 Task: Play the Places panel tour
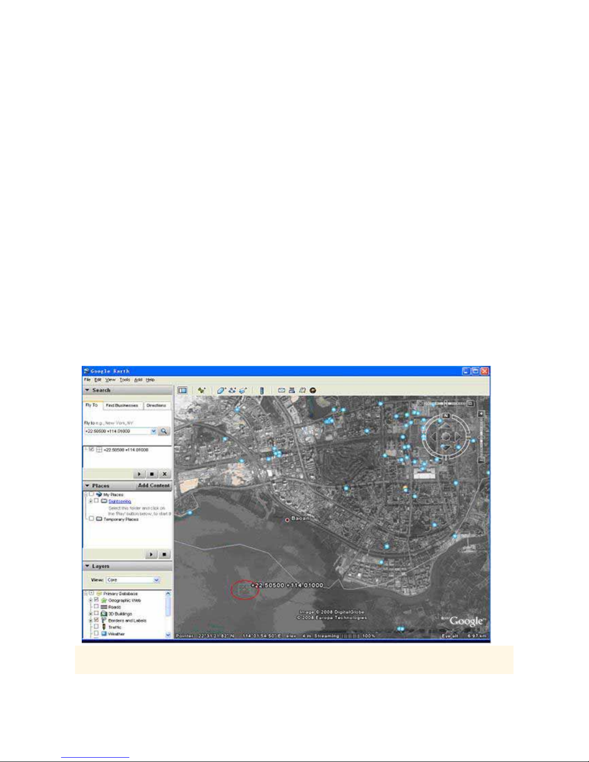[151, 554]
